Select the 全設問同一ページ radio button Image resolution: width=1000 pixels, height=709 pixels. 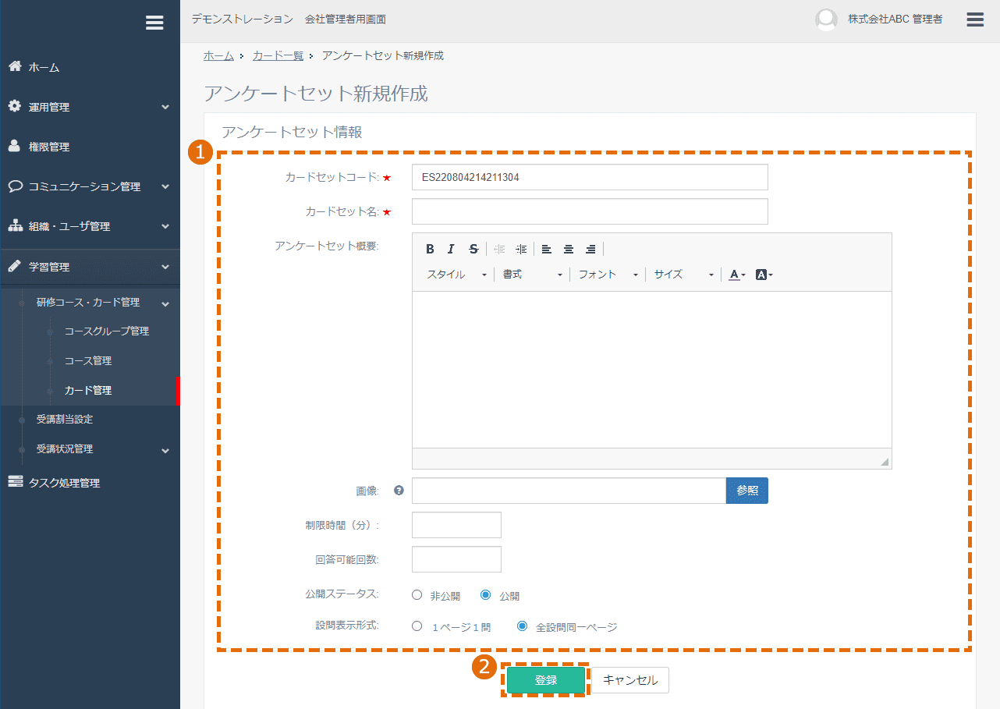(523, 626)
